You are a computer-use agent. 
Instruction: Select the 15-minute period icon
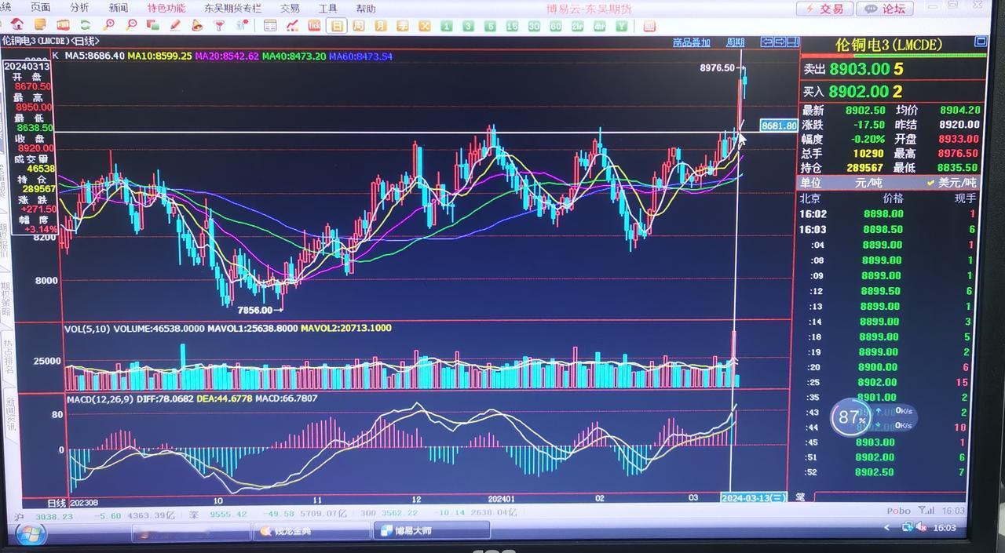(512, 25)
